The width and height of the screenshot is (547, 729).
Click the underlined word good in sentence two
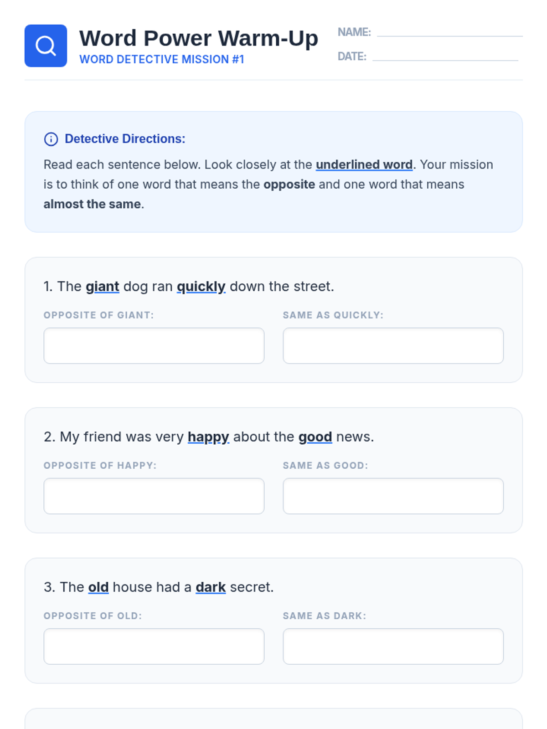315,437
